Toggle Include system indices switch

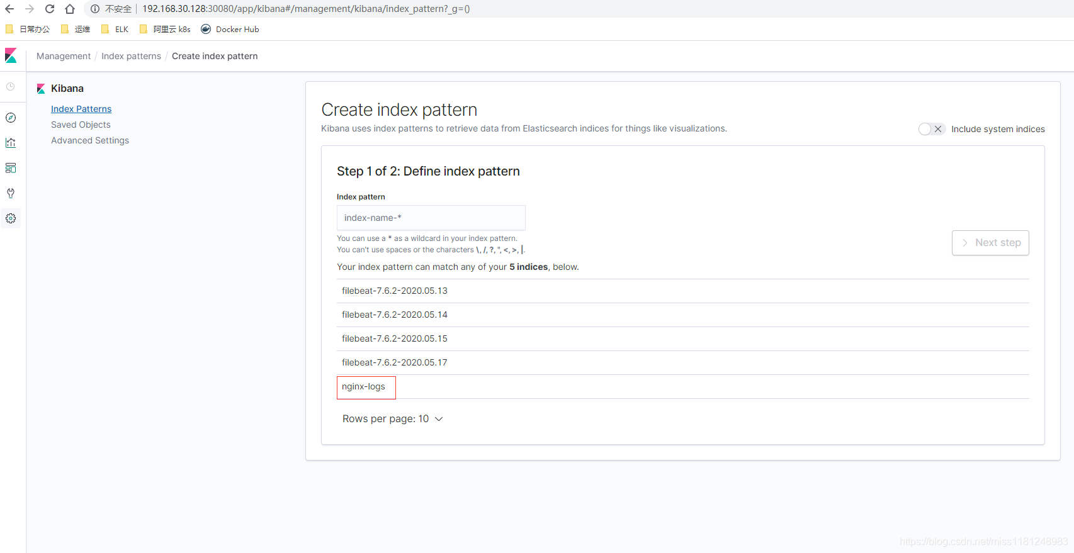[932, 129]
